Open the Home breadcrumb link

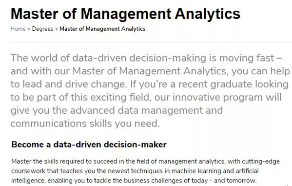click(x=18, y=29)
